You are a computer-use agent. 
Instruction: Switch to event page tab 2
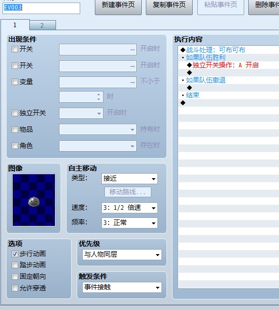(42, 25)
